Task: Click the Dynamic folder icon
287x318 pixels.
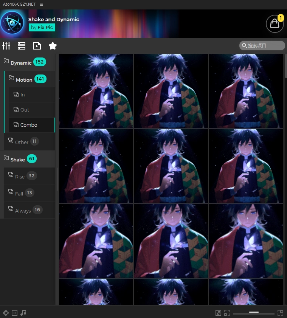Action: (x=6, y=60)
